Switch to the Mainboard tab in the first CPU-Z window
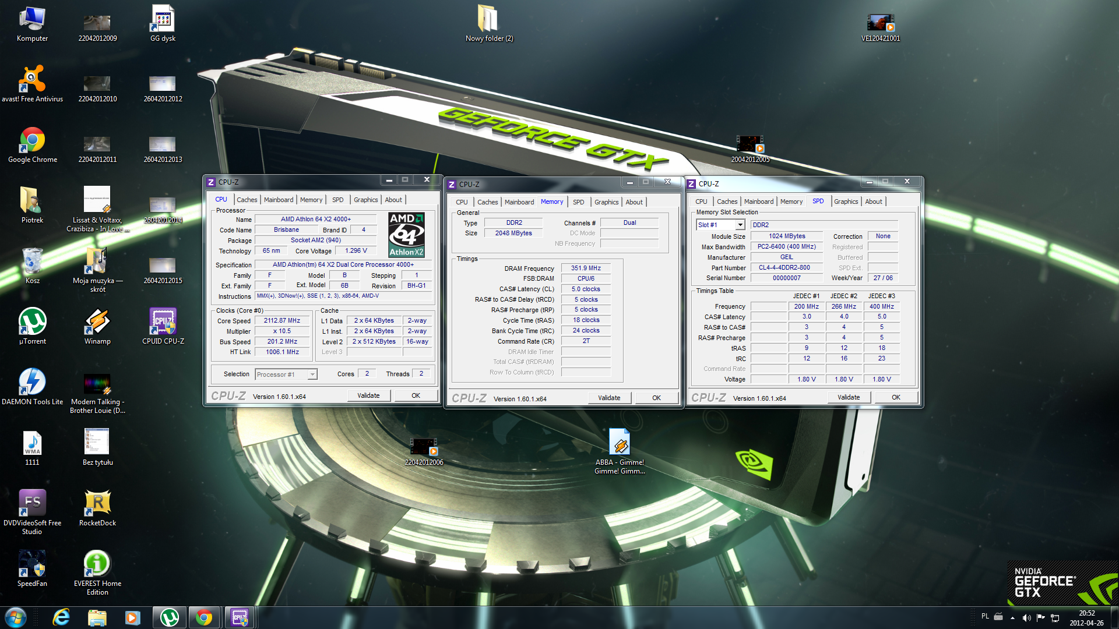This screenshot has height=629, width=1119. point(279,200)
